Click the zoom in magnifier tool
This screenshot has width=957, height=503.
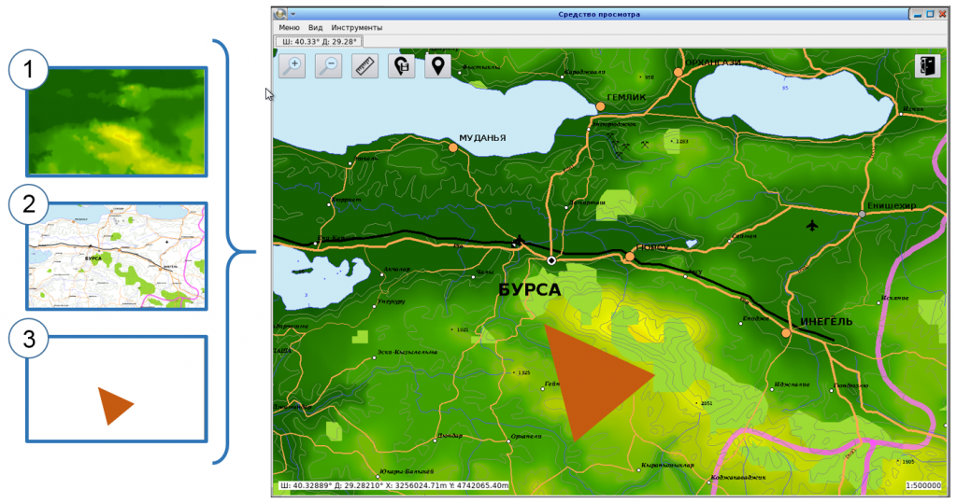(x=293, y=65)
